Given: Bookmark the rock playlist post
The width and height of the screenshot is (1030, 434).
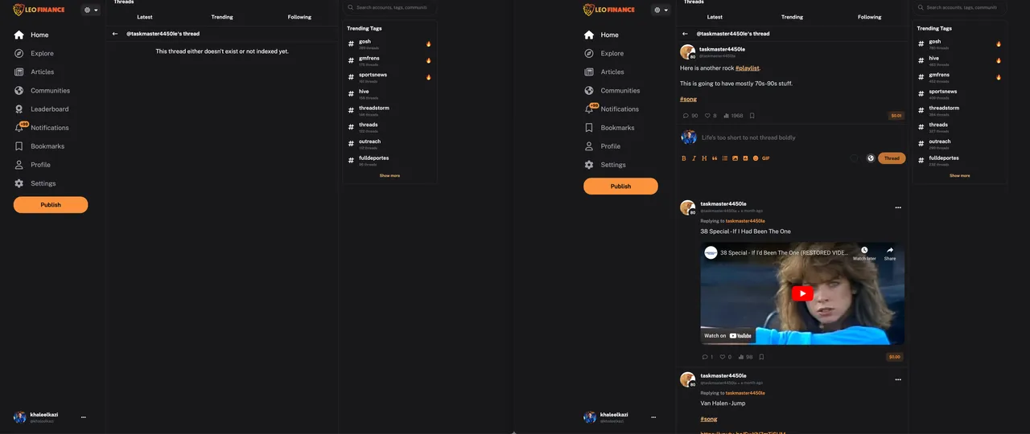Looking at the screenshot, I should 752,116.
